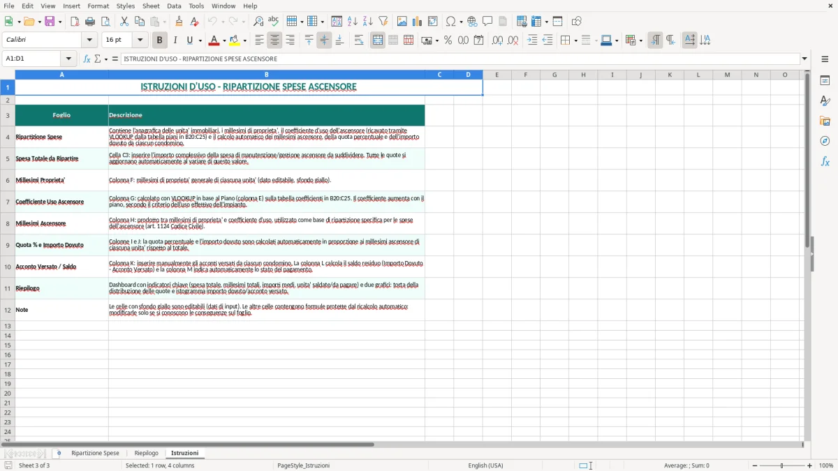The width and height of the screenshot is (838, 471).
Task: Open the sidebar Properties panel icon
Action: pos(825,80)
